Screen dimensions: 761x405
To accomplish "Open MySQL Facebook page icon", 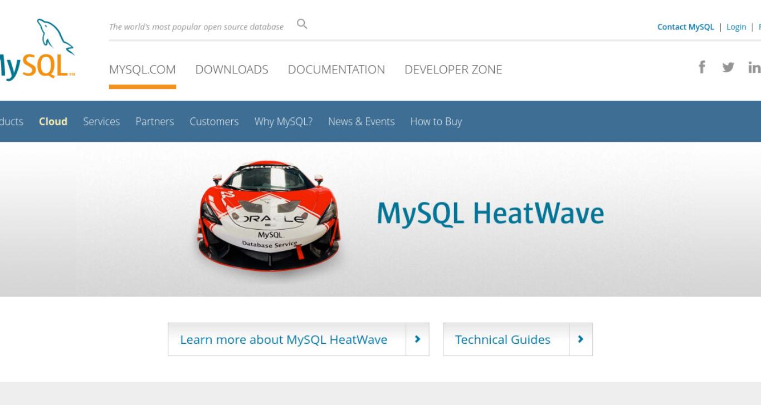I will pyautogui.click(x=702, y=67).
